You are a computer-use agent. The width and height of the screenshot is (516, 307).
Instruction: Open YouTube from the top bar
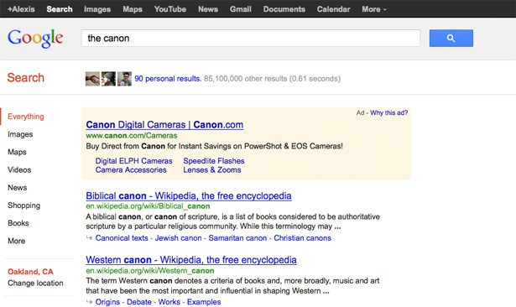coord(170,9)
